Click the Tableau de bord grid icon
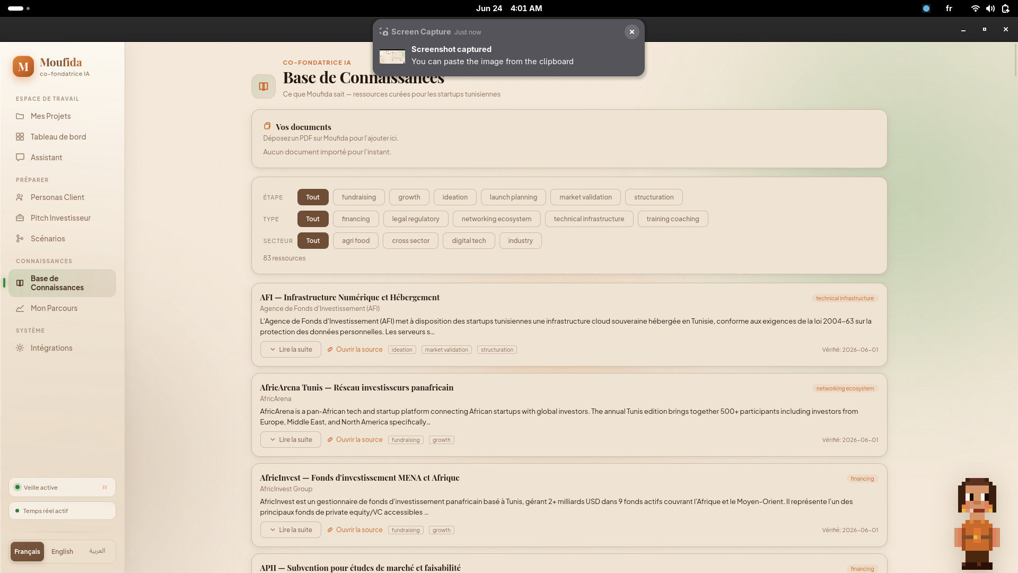This screenshot has height=573, width=1018. point(20,137)
